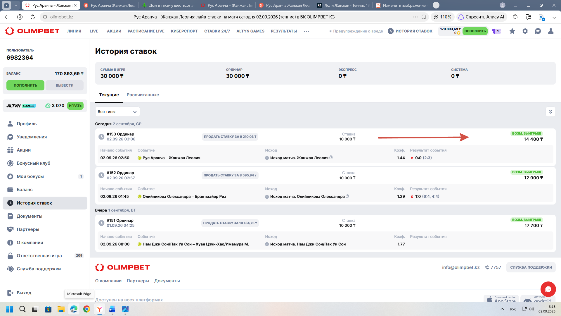The width and height of the screenshot is (561, 316).
Task: Open browser tab list dropdown arrow
Action: 16,5
